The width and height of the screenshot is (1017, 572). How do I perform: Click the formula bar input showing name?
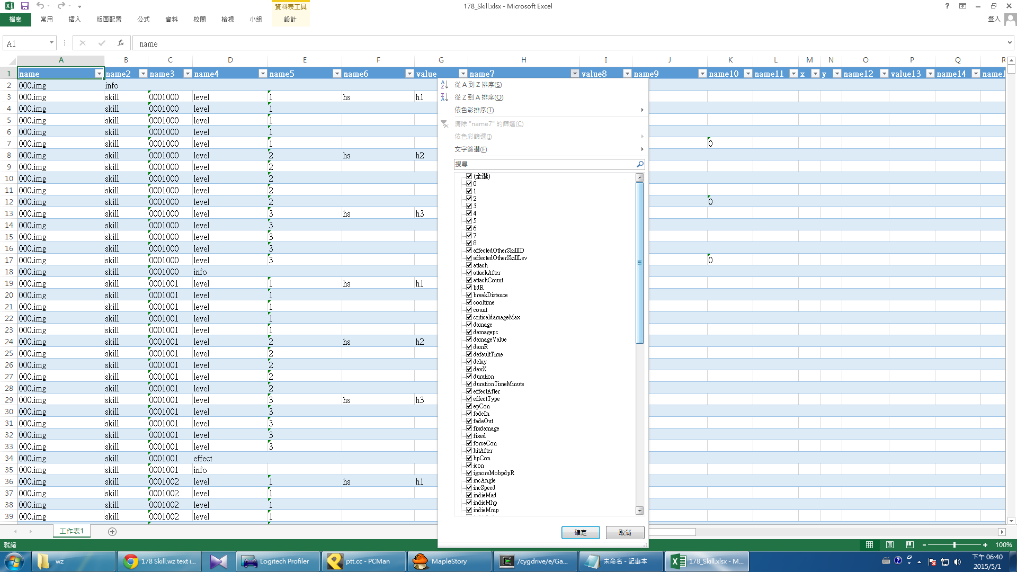pos(569,43)
